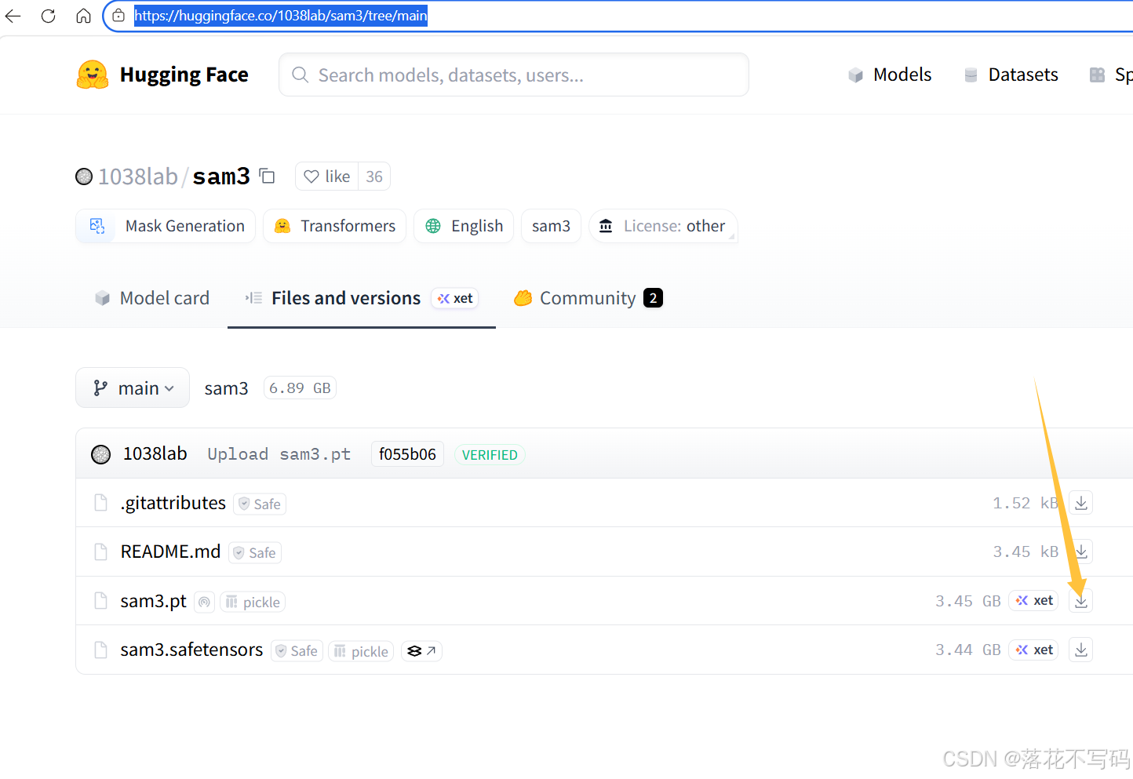Image resolution: width=1133 pixels, height=779 pixels.
Task: Open the sam3 repository title link
Action: pos(221,177)
